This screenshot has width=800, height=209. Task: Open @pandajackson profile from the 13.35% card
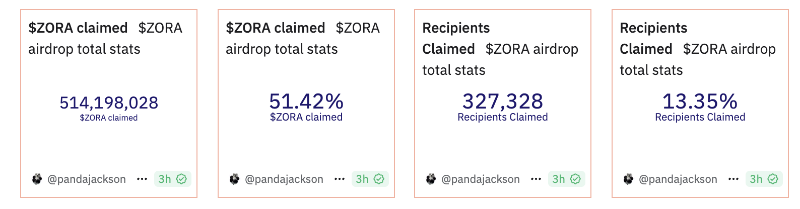click(678, 179)
